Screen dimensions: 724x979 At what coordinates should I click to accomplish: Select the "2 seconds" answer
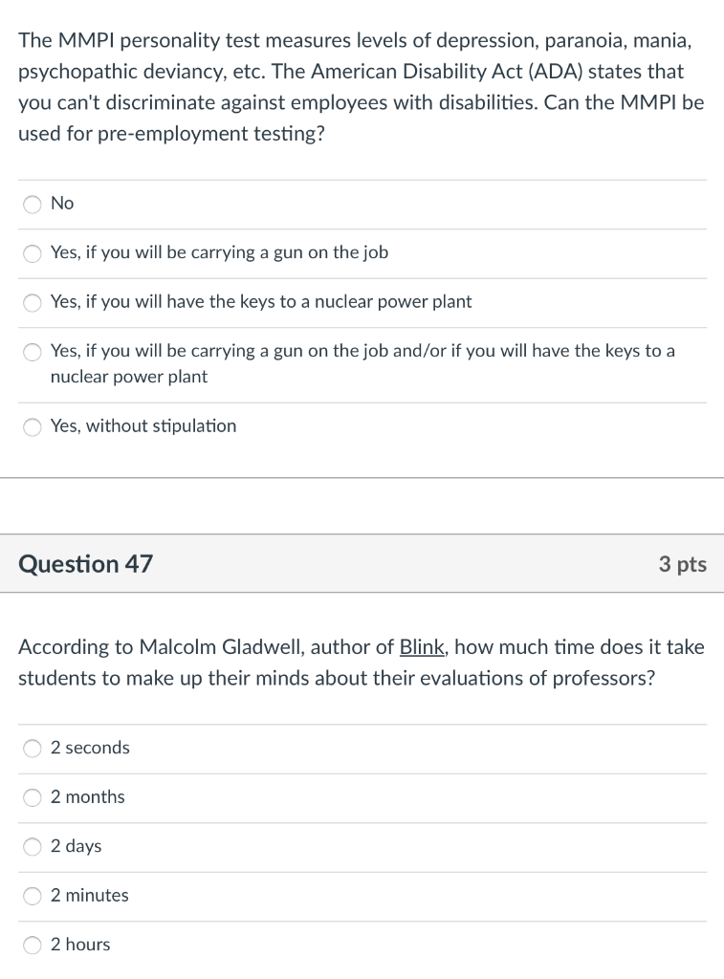[33, 749]
